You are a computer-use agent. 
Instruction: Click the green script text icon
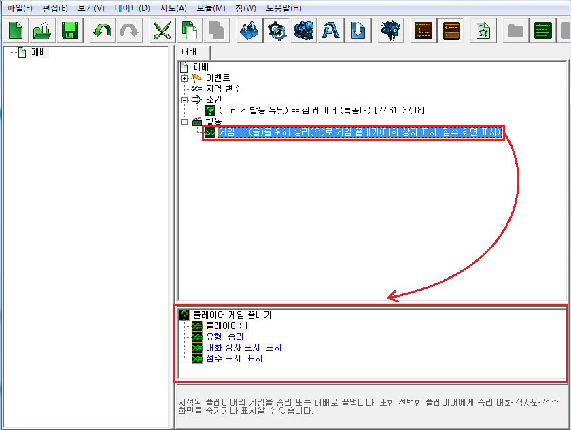tap(542, 30)
